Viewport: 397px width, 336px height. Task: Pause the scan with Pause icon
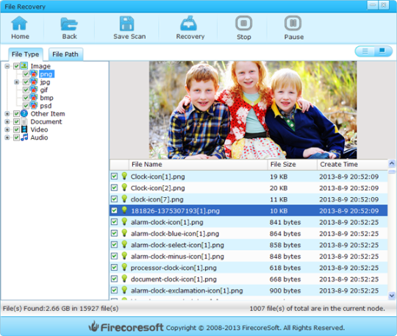(x=293, y=23)
